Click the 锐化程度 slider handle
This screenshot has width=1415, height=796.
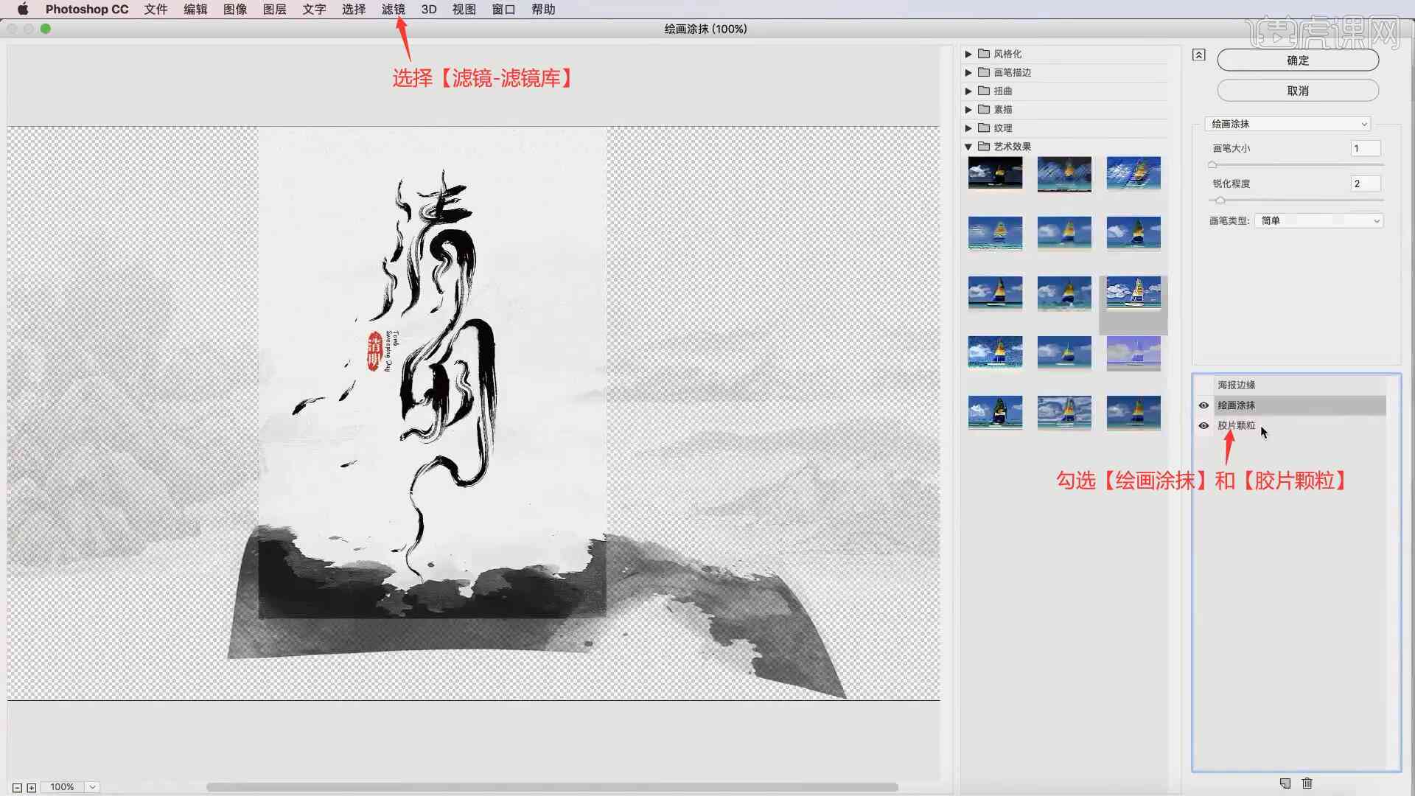point(1220,200)
